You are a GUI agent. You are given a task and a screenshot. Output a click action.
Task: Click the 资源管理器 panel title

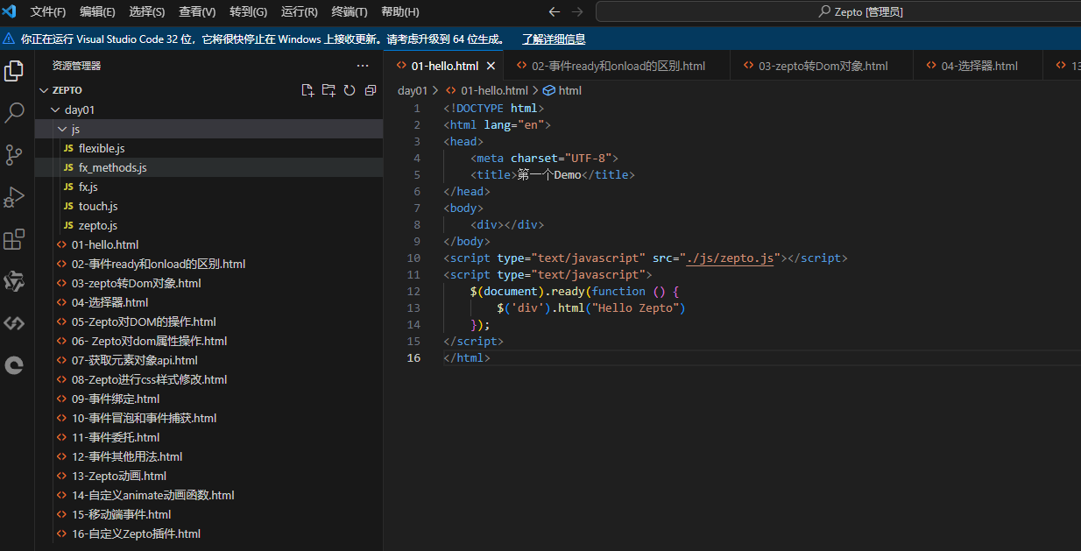click(76, 66)
